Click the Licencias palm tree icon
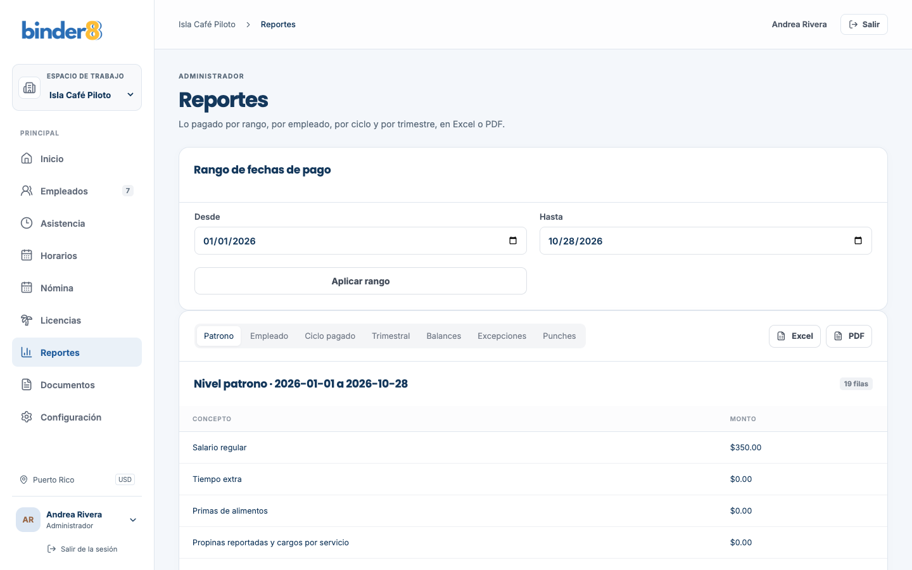The width and height of the screenshot is (912, 570). (x=27, y=320)
